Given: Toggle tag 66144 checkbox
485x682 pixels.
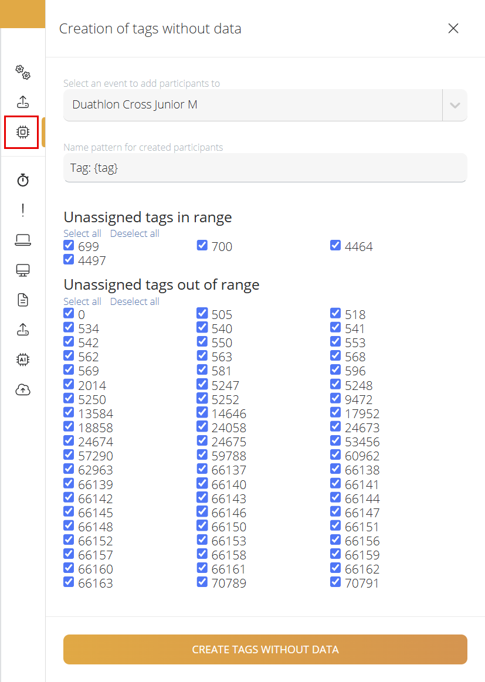Looking at the screenshot, I should click(x=335, y=497).
